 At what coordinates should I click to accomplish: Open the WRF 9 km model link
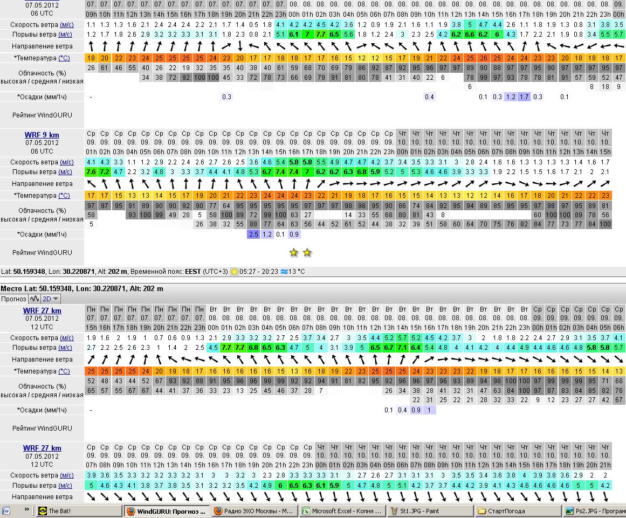[42, 135]
